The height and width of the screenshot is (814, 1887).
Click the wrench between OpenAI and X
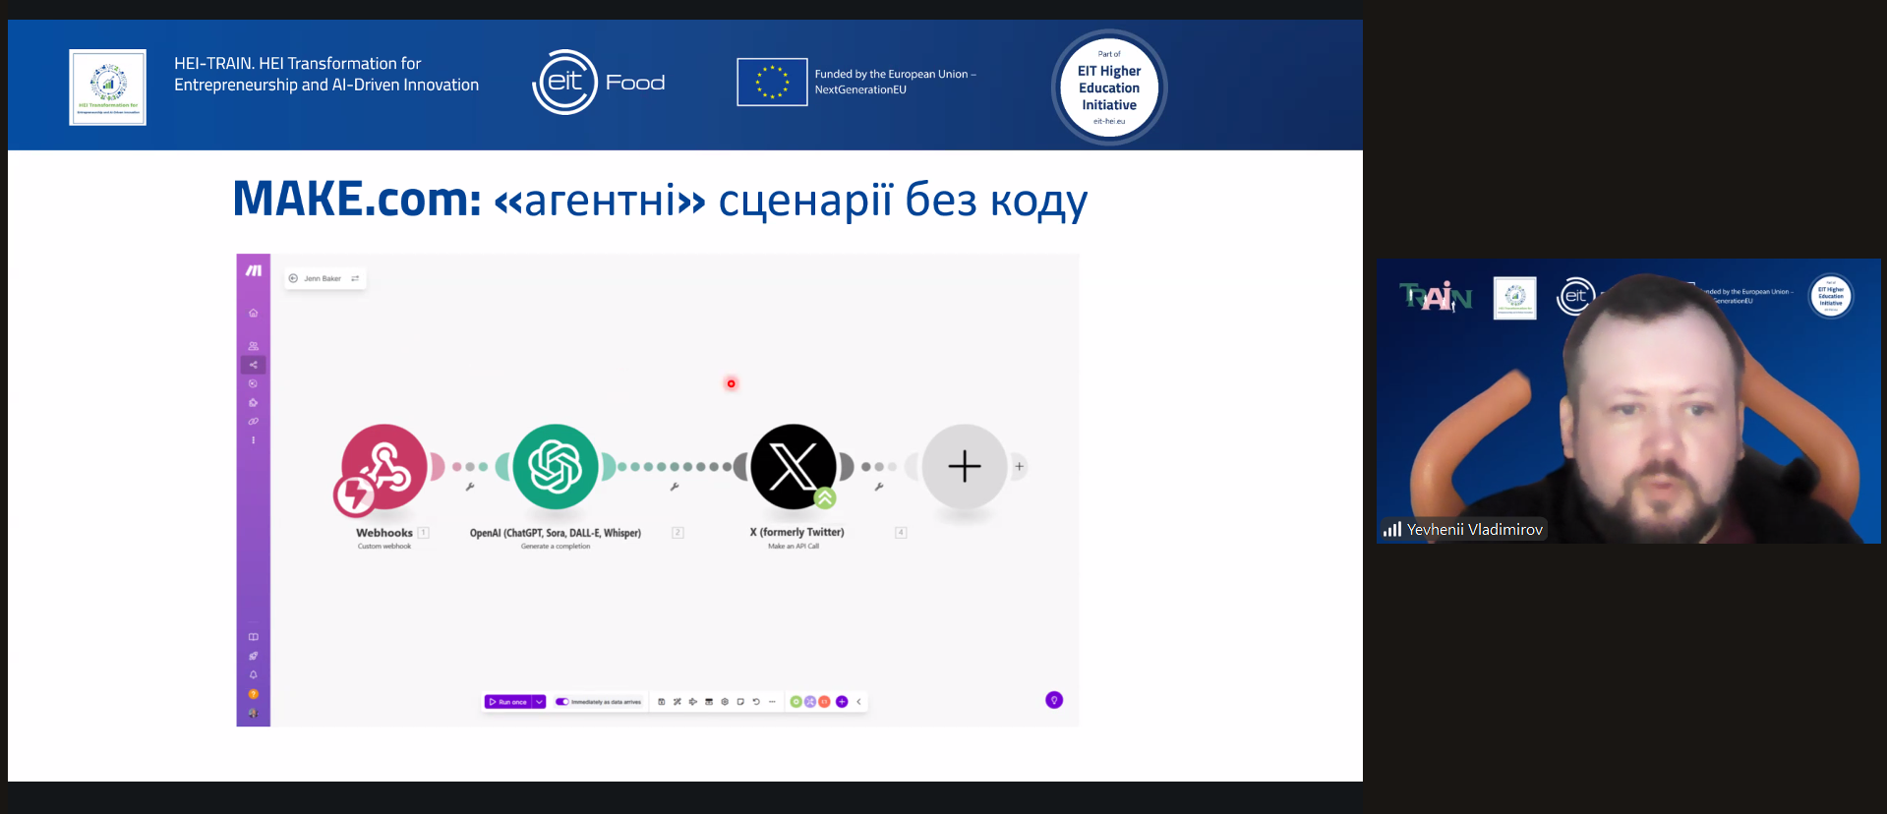675,487
